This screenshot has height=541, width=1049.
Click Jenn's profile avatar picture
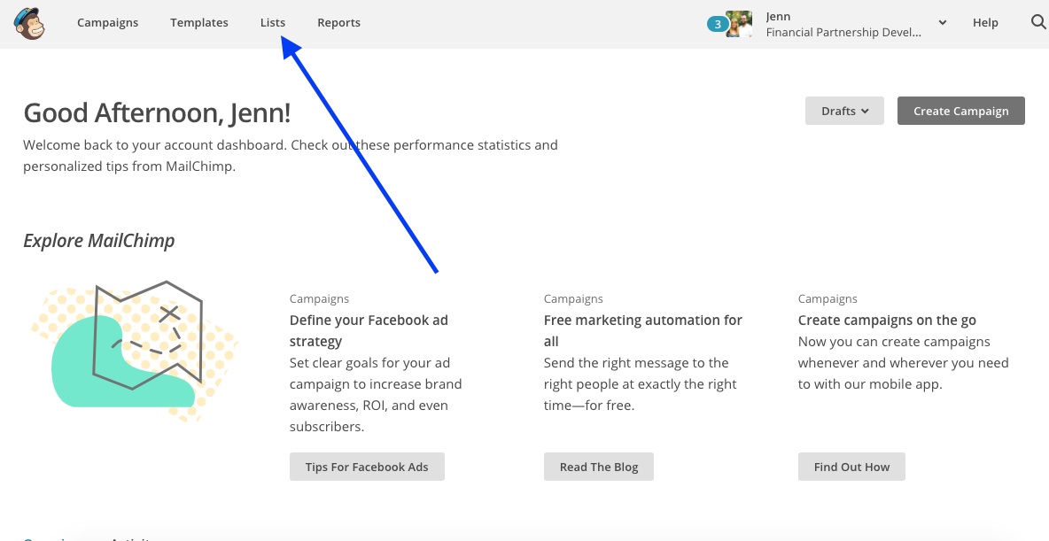[739, 23]
